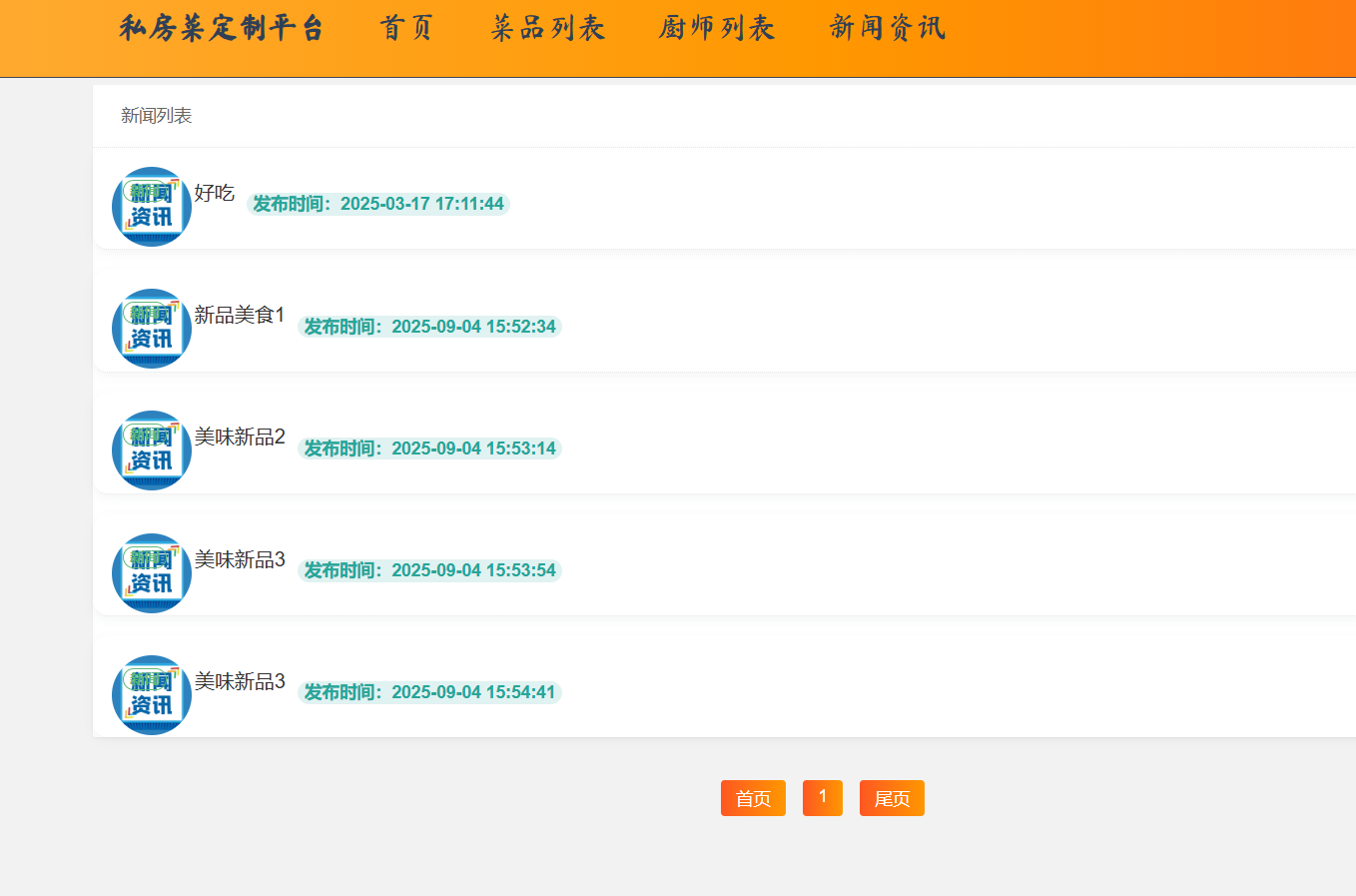The width and height of the screenshot is (1356, 896).
Task: Click the 新闻列表 section heading
Action: click(x=157, y=116)
